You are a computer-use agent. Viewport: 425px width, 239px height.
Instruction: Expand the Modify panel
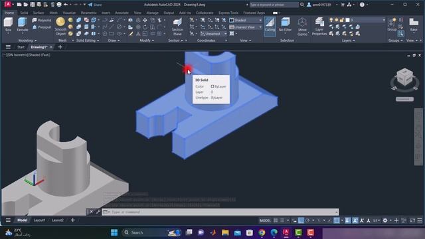click(147, 40)
